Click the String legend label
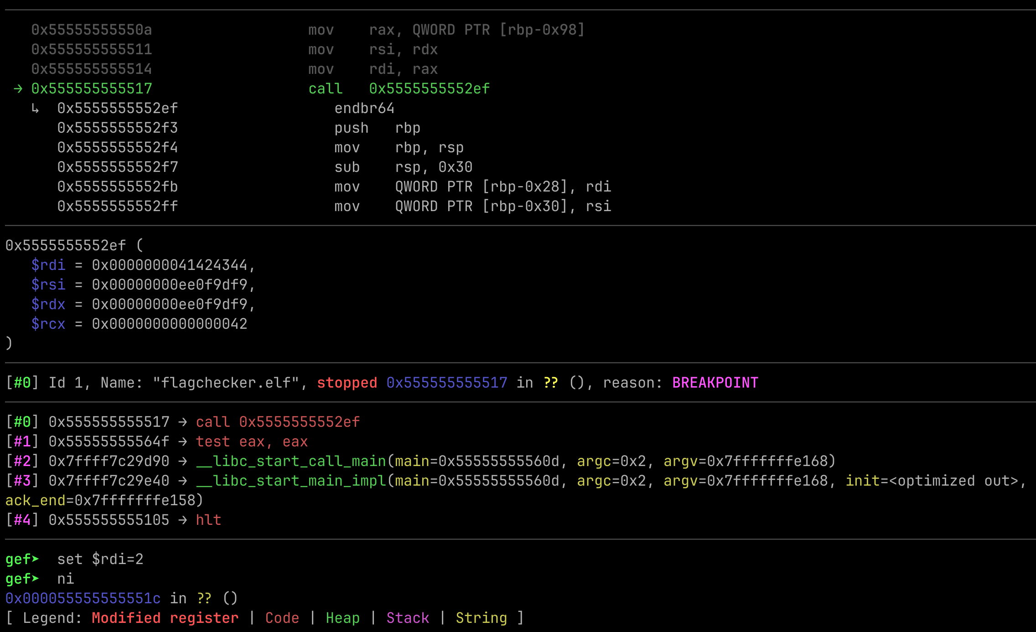 (x=482, y=618)
